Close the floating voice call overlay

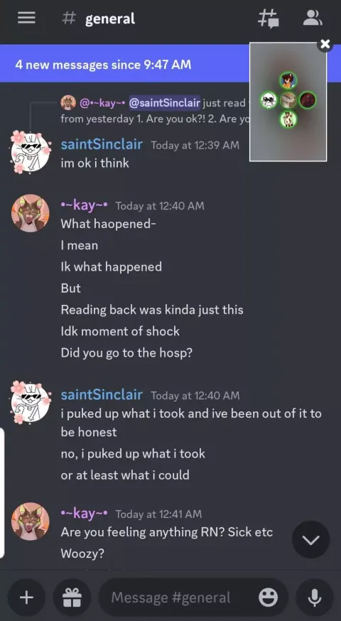[x=325, y=44]
